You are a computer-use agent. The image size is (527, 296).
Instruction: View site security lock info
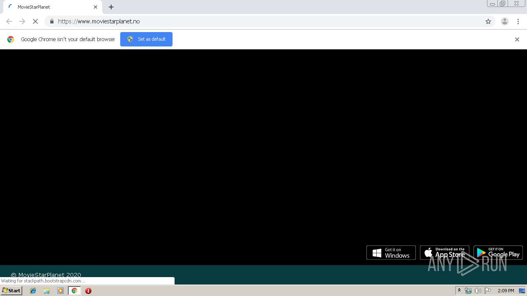click(x=51, y=21)
